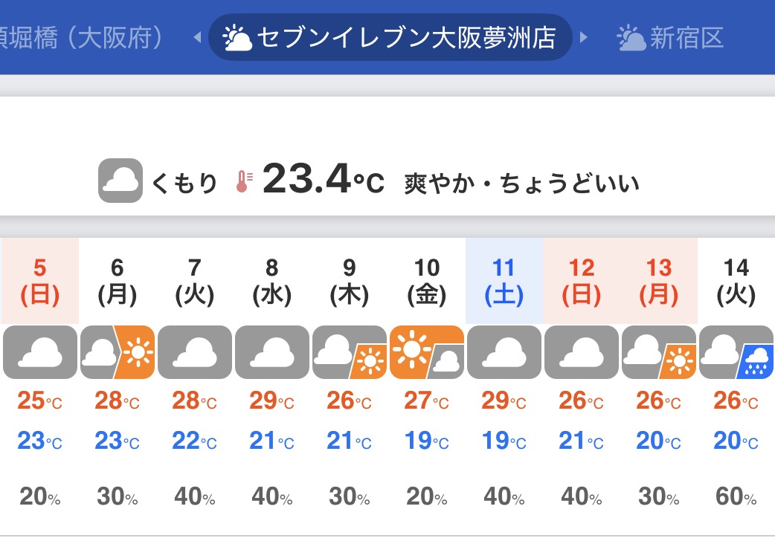Click the cloudy-then-sunny icon for Monday the 6th
The width and height of the screenshot is (775, 538).
[x=118, y=352]
